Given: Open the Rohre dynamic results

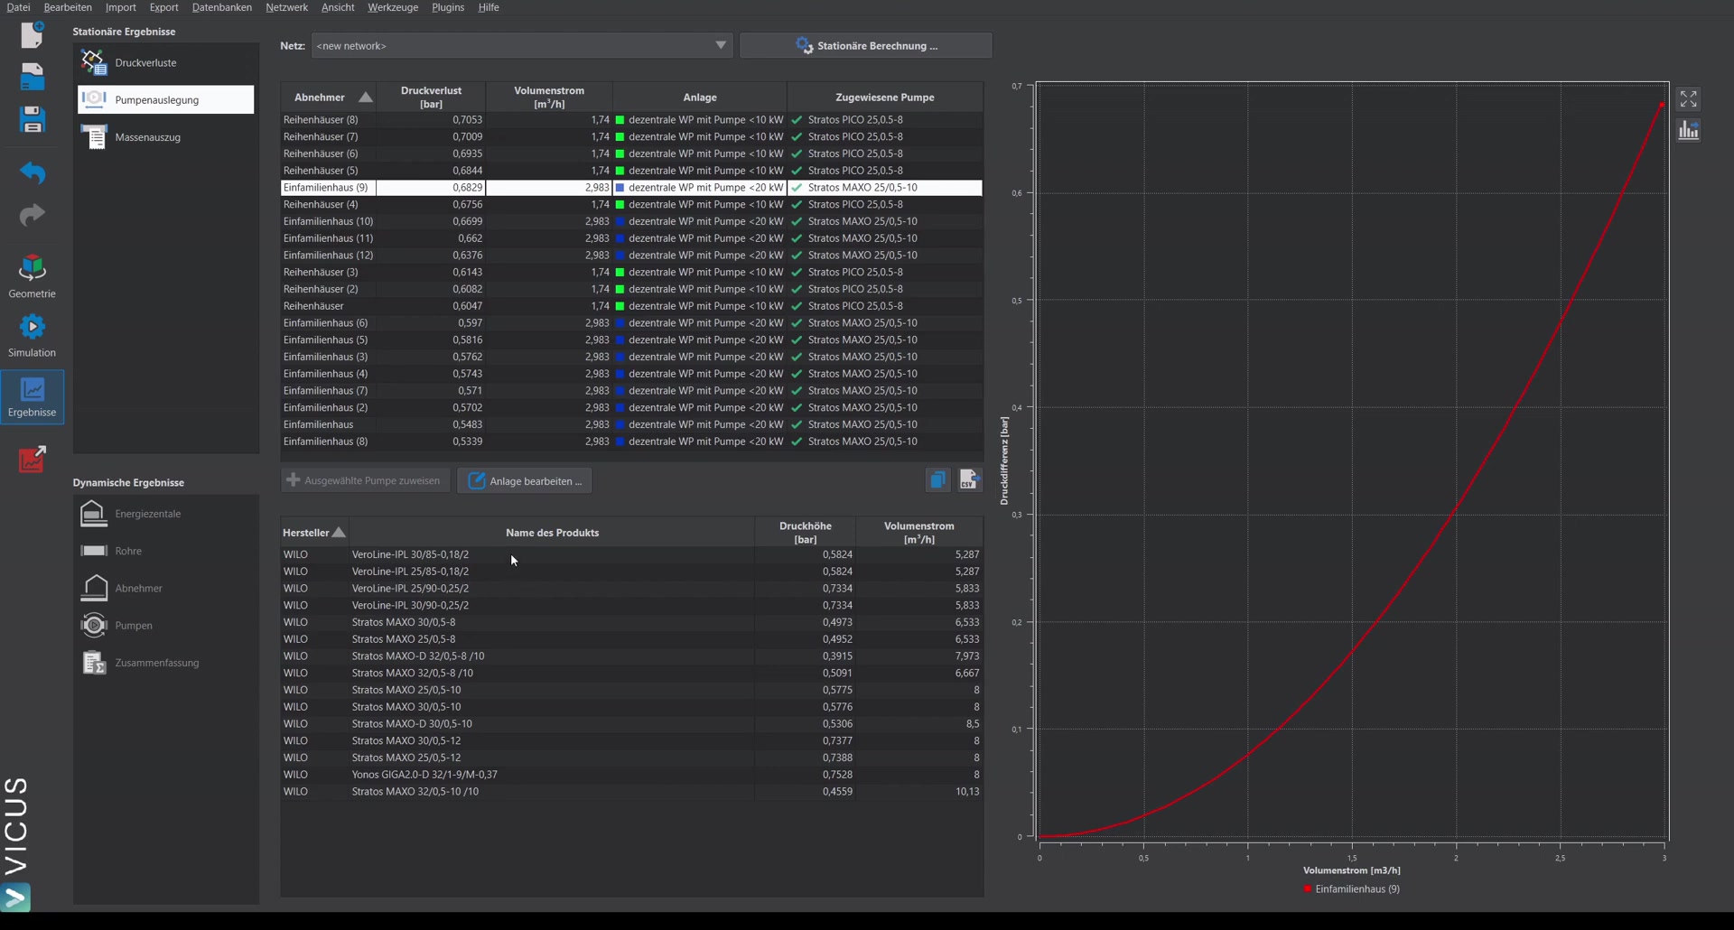Looking at the screenshot, I should 166,551.
